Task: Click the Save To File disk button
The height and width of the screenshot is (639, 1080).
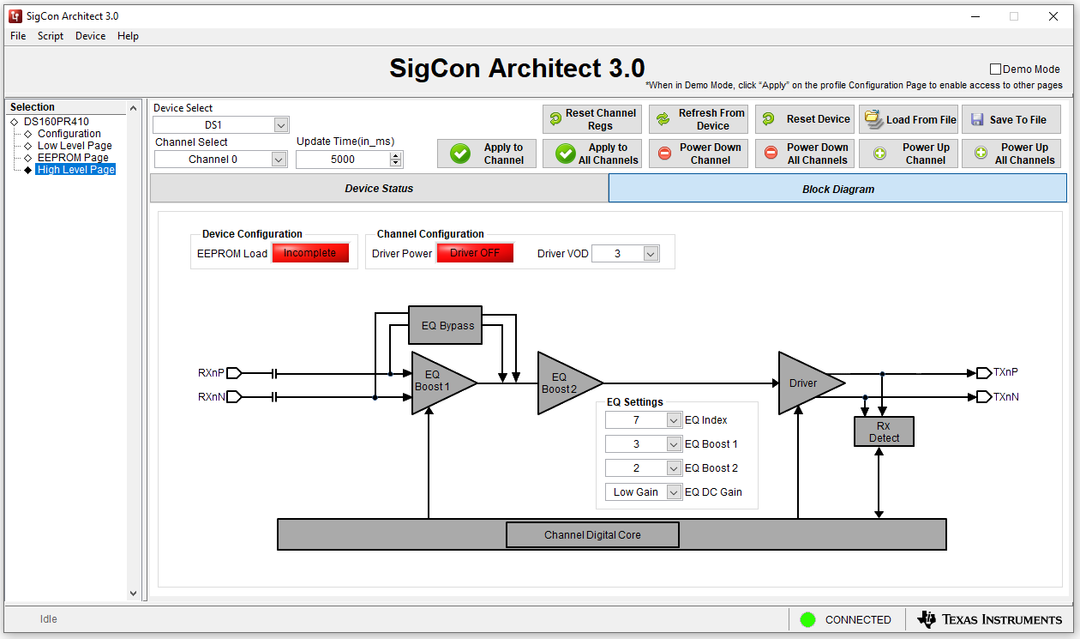Action: pos(1011,119)
